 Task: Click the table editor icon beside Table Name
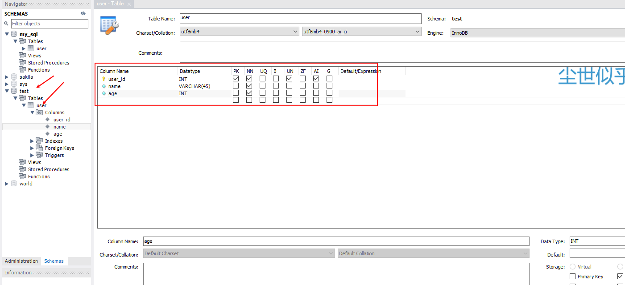pyautogui.click(x=109, y=25)
